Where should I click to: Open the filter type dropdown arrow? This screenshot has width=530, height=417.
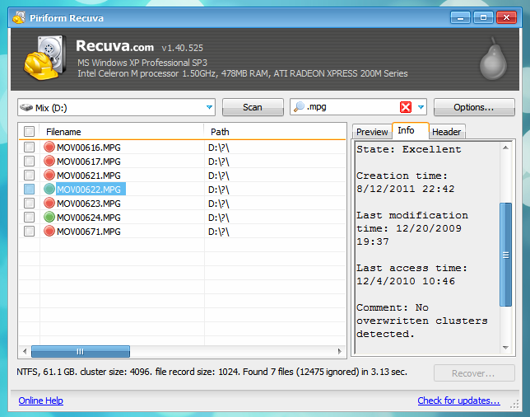pyautogui.click(x=421, y=107)
